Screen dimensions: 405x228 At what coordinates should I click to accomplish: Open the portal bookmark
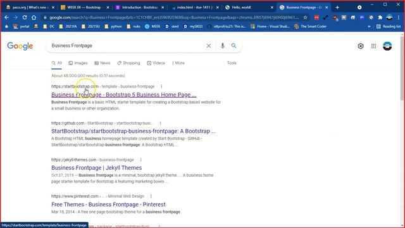22,27
